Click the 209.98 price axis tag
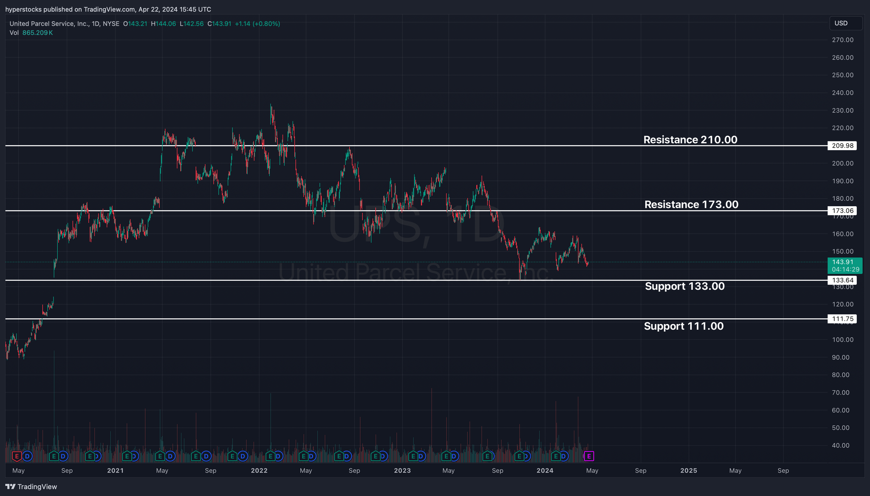The image size is (870, 496). click(x=842, y=146)
